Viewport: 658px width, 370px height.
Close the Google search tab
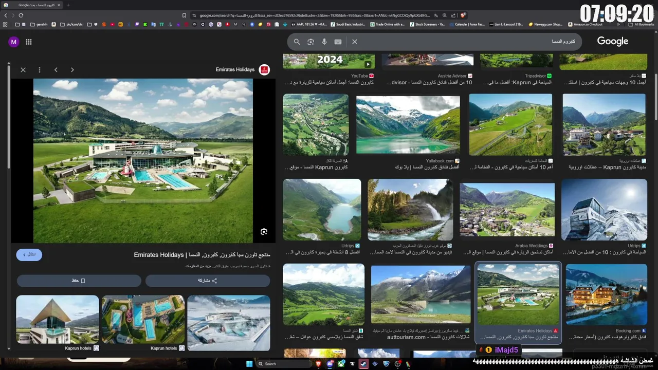59,5
